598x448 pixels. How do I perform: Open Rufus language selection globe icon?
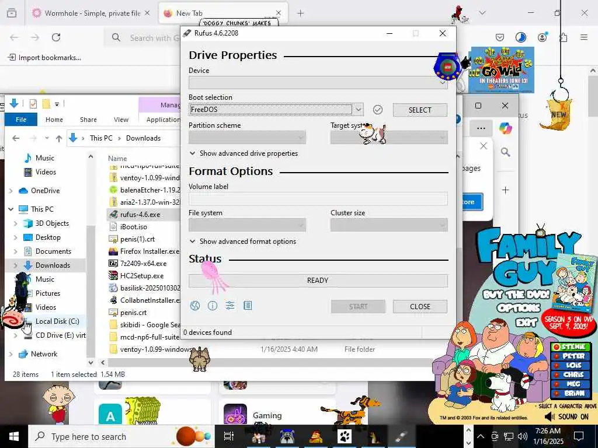point(195,306)
